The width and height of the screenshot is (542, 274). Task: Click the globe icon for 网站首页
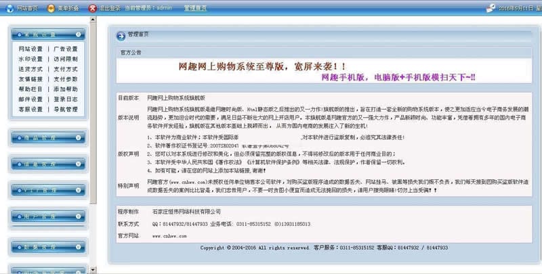[x=10, y=8]
